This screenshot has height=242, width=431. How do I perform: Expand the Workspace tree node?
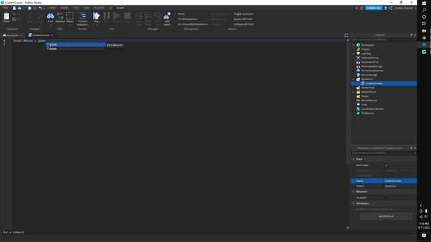pyautogui.click(x=354, y=45)
